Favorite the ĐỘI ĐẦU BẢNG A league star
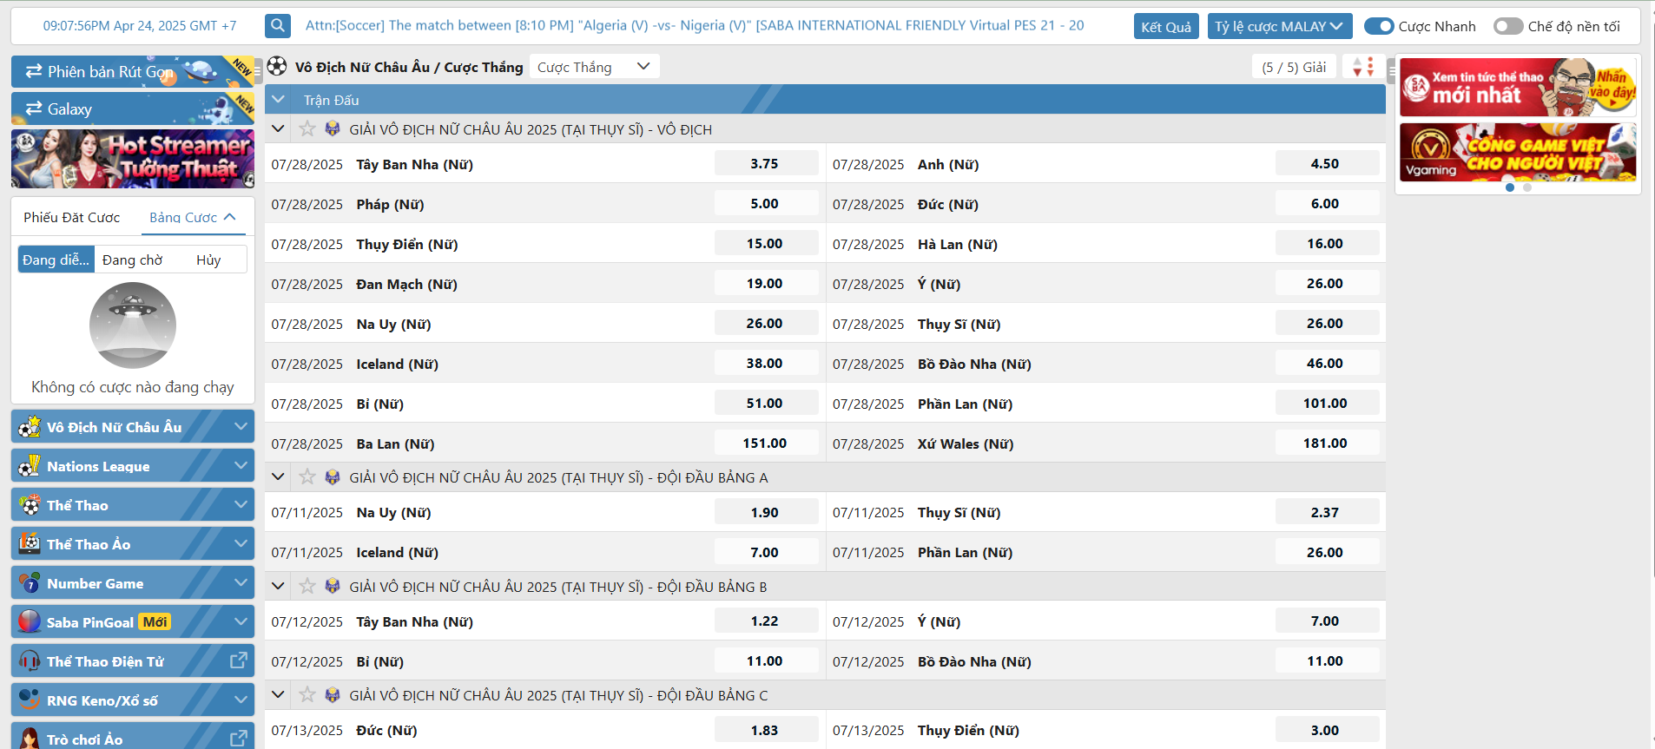The image size is (1655, 749). pos(307,477)
